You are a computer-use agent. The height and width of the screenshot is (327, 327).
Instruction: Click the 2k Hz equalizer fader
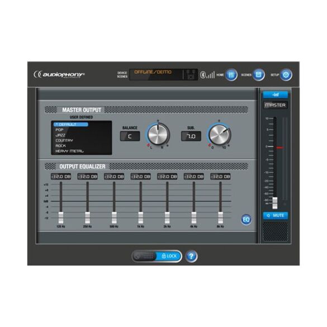click(167, 218)
